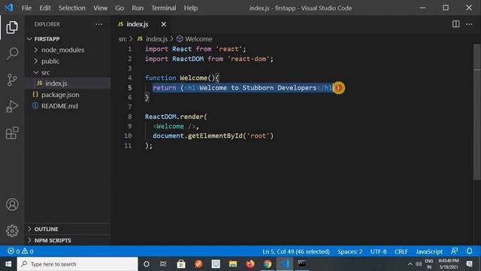The height and width of the screenshot is (271, 481).
Task: Change encoding via UTF-8 status entry
Action: point(378,251)
